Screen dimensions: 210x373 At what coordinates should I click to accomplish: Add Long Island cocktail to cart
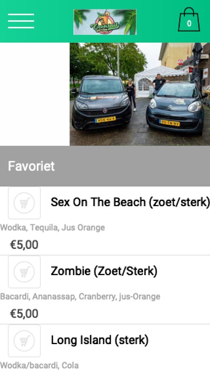(24, 341)
